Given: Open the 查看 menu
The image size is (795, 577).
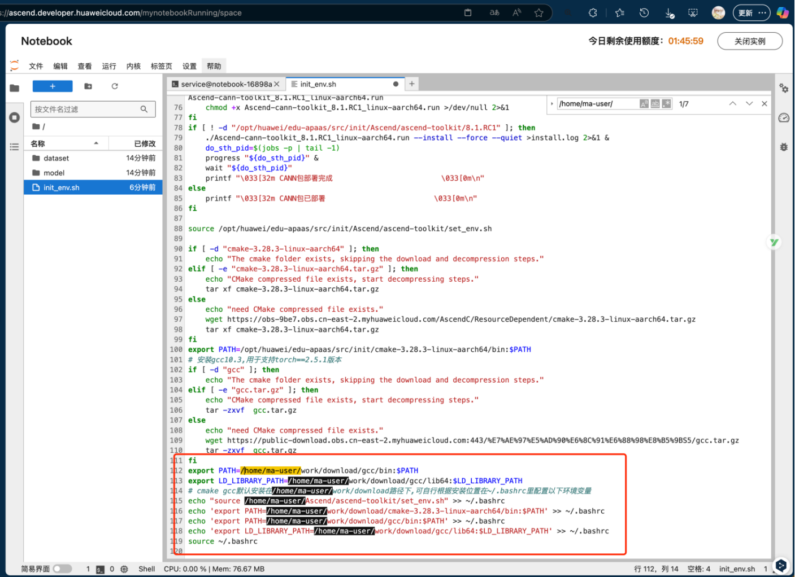Looking at the screenshot, I should pyautogui.click(x=85, y=66).
